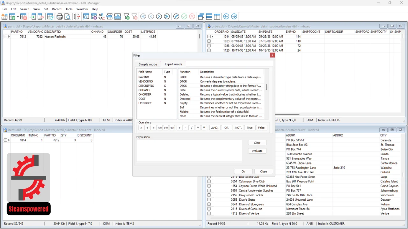Screen dimensions: 408x229
Task: Click the Find next toolbar icon
Action: coord(94,17)
